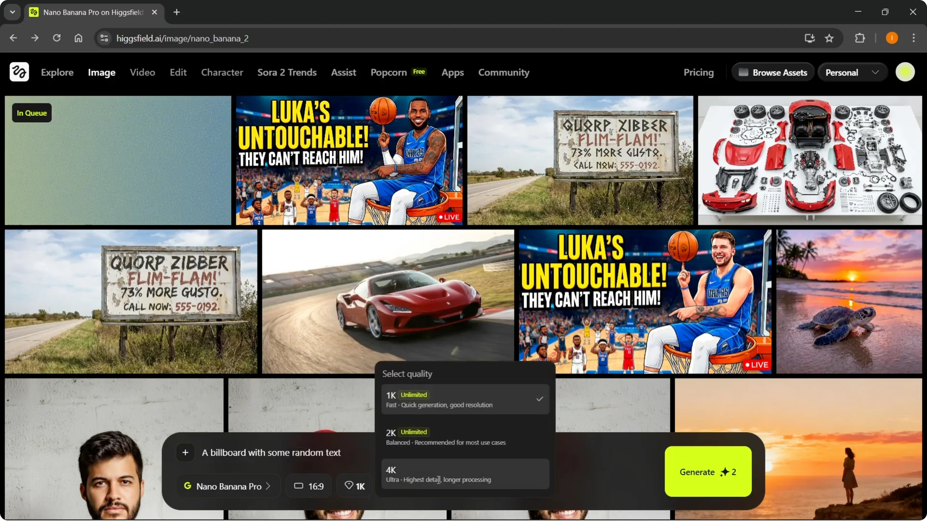Viewport: 927px width, 521px height.
Task: Click the Higgsfield logo icon
Action: click(x=19, y=72)
